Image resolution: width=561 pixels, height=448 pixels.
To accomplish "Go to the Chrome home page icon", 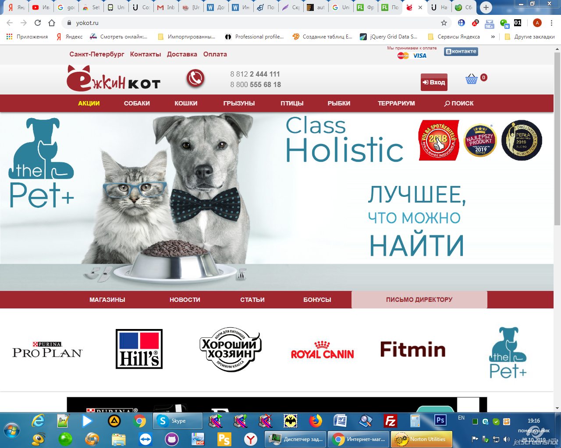I will [x=52, y=23].
